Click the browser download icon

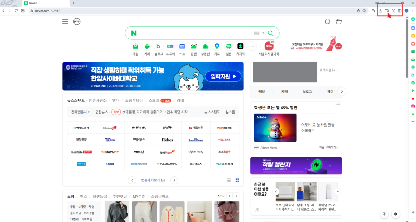click(x=380, y=11)
